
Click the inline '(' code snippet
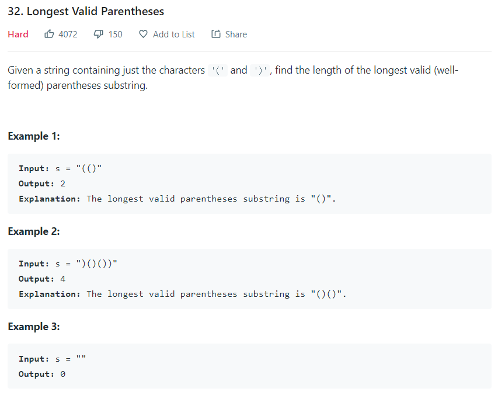click(218, 70)
